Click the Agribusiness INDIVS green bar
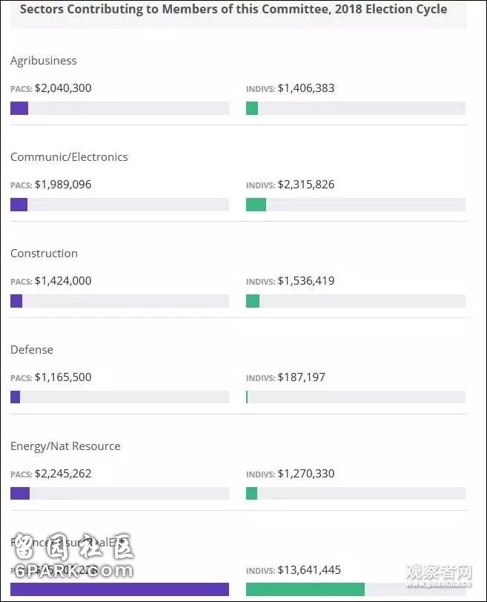 click(252, 108)
